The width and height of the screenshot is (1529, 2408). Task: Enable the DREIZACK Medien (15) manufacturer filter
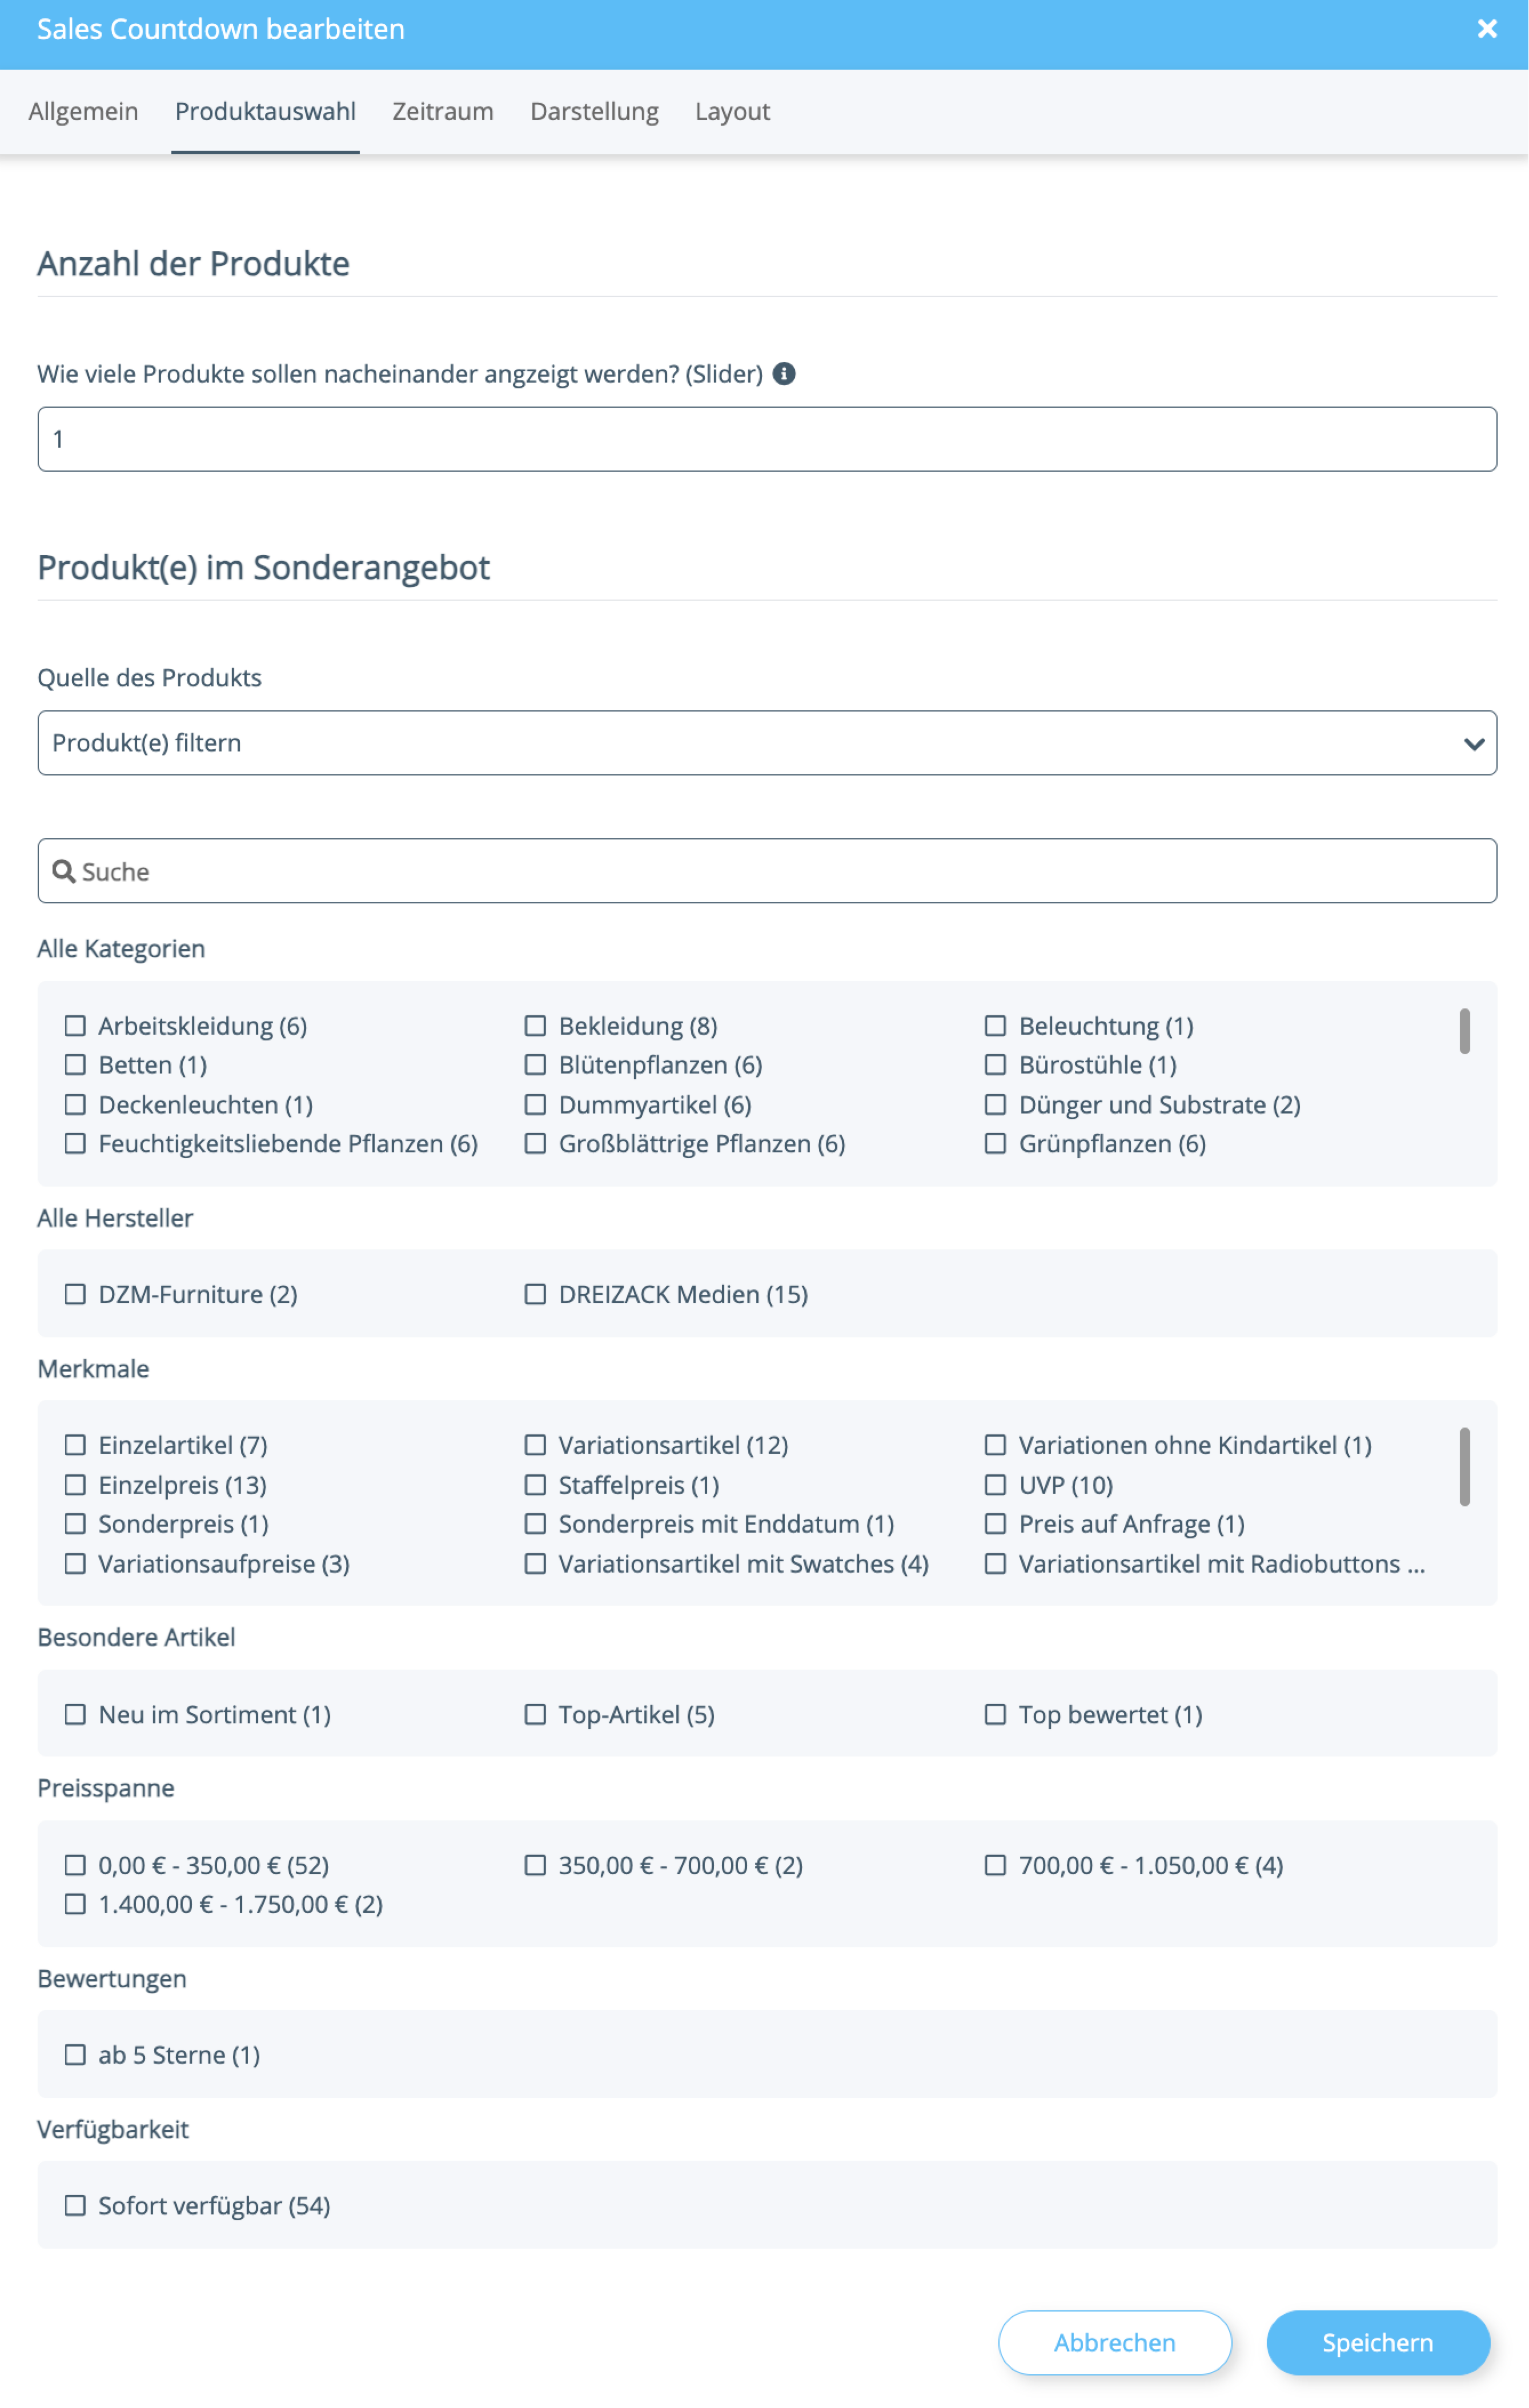[x=534, y=1294]
